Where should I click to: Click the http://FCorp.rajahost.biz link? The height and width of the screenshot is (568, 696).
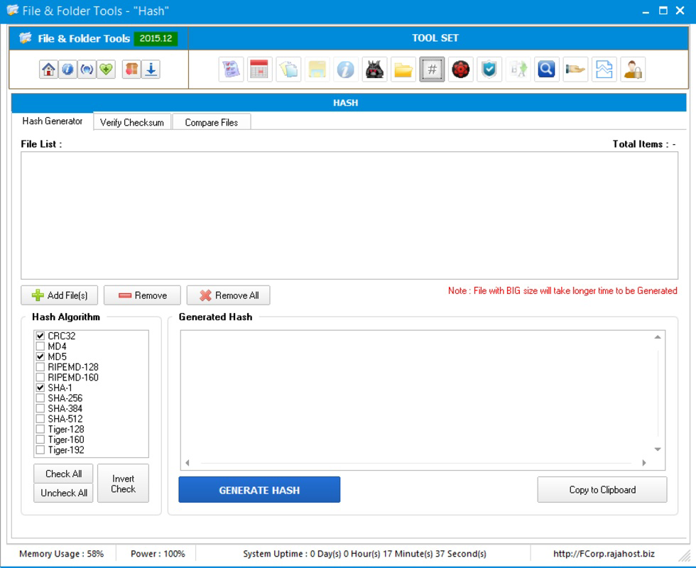604,554
